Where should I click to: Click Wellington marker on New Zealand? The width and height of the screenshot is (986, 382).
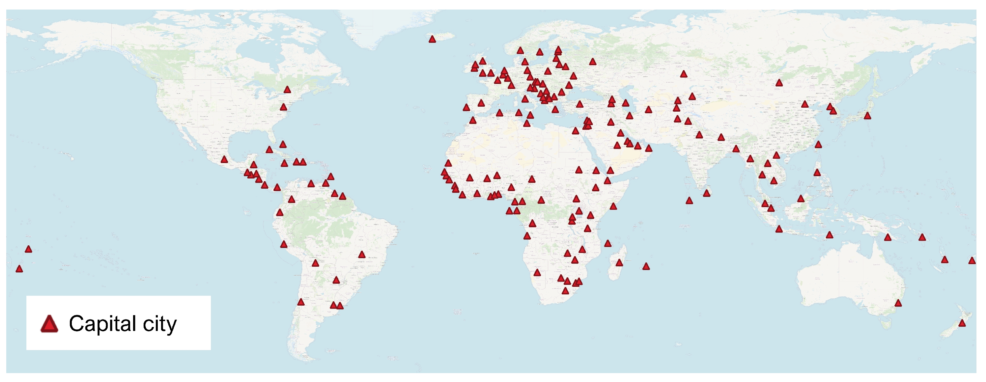coord(962,323)
